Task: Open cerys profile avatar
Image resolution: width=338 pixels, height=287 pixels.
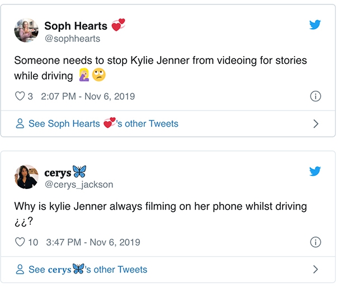Action: click(26, 177)
